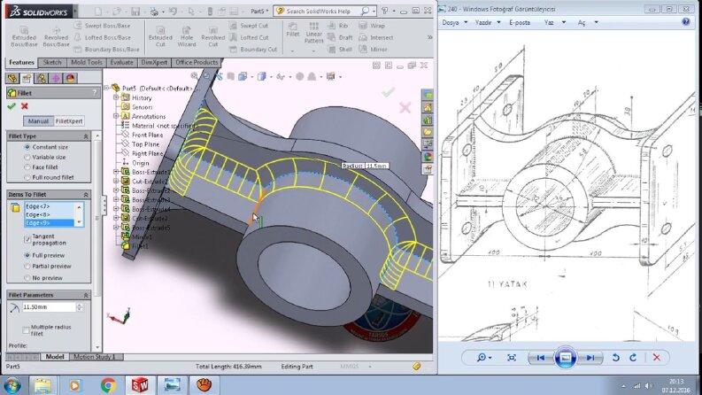
Task: Select Edge<8> in fillet items list
Action: (49, 214)
